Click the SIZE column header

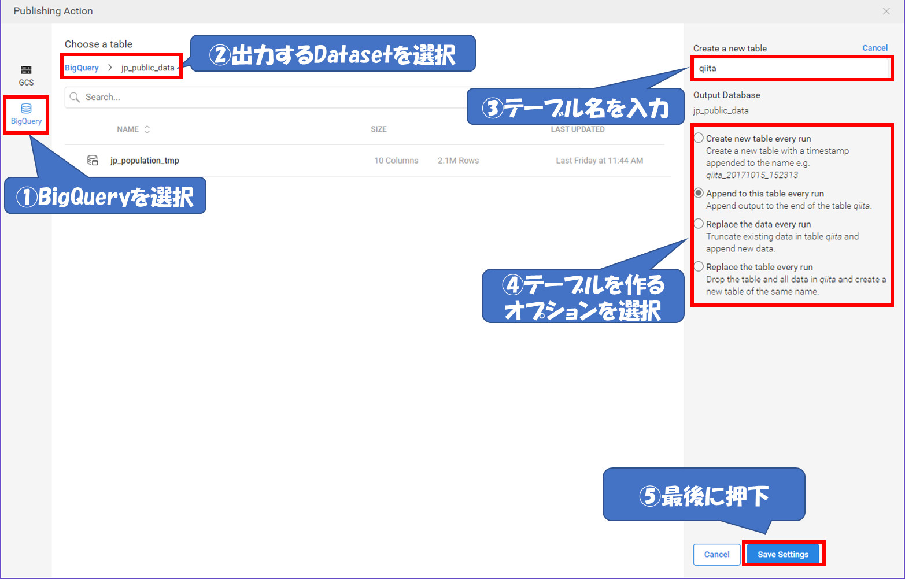(379, 129)
